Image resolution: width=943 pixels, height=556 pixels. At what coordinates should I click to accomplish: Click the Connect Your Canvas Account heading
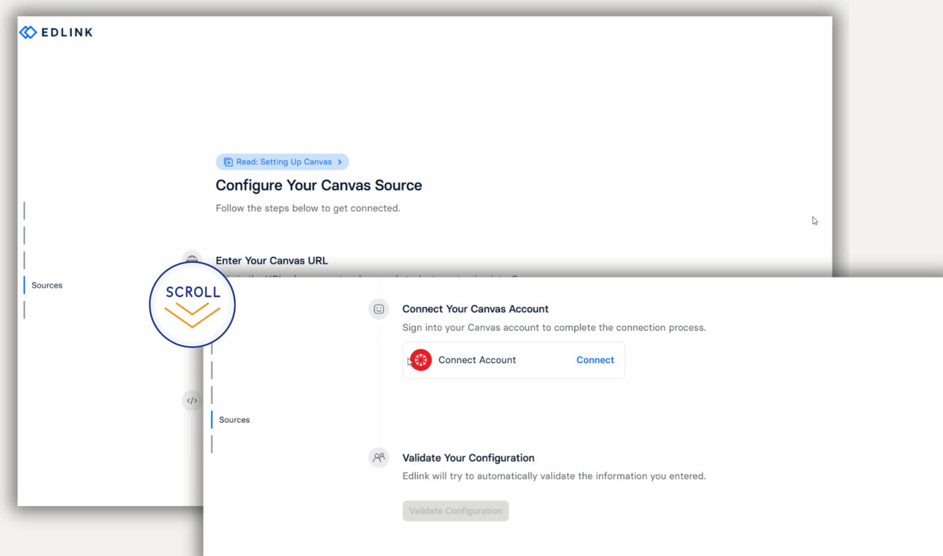pyautogui.click(x=475, y=309)
